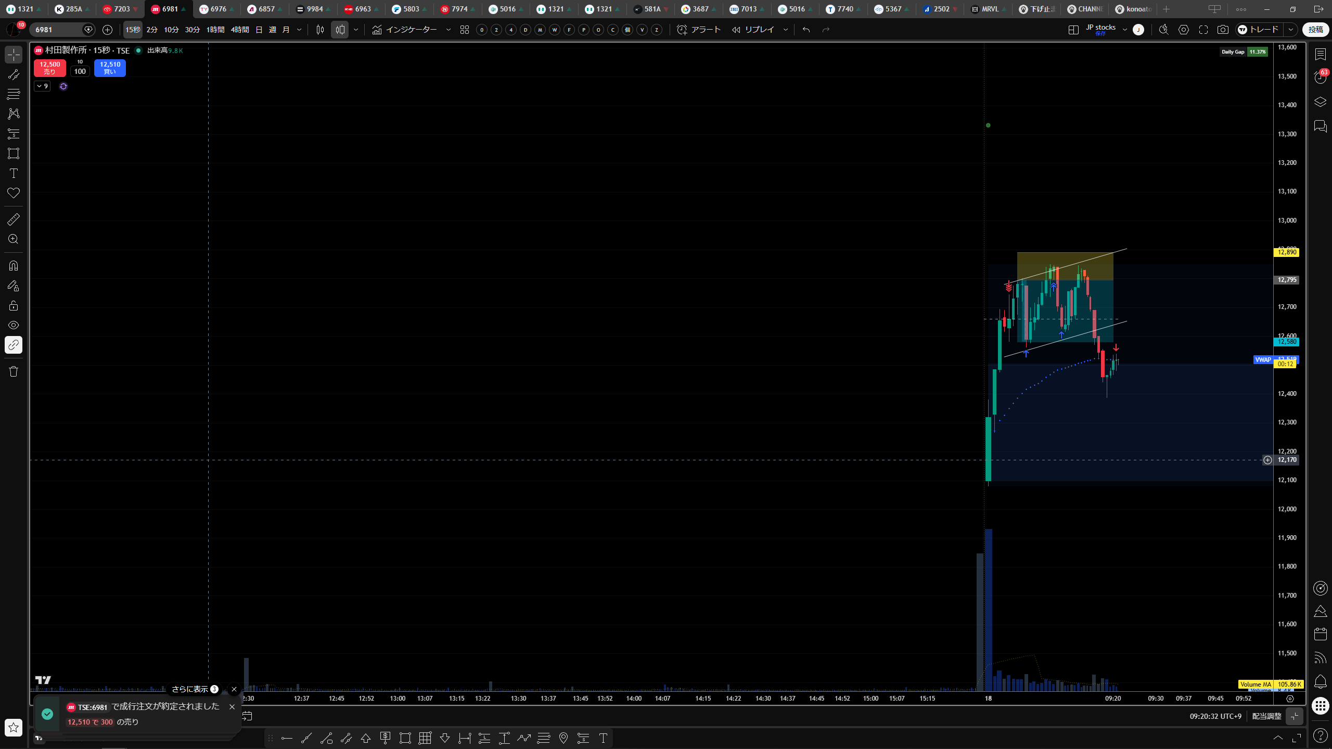This screenshot has height=749, width=1332.
Task: Open the quick search icon
Action: (x=1164, y=30)
